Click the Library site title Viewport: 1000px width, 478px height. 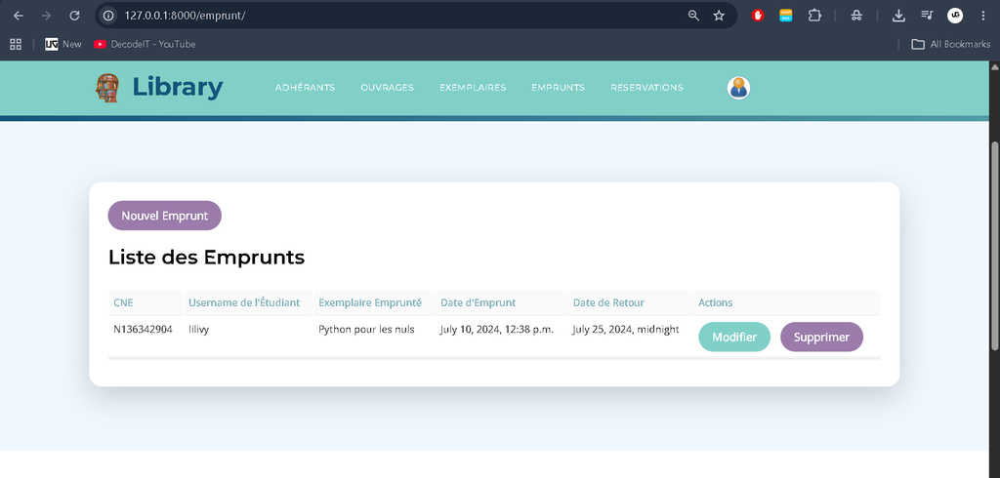click(178, 88)
